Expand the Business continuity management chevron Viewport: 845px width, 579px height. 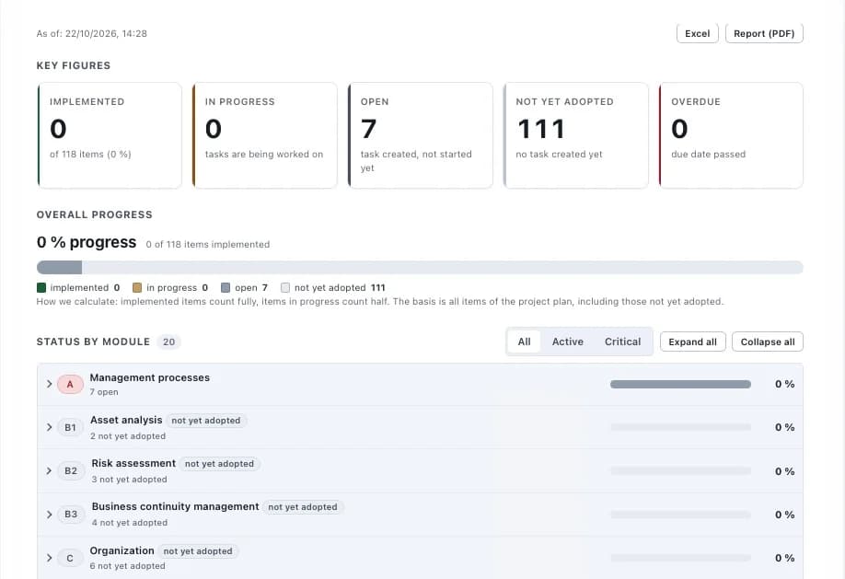(x=49, y=515)
